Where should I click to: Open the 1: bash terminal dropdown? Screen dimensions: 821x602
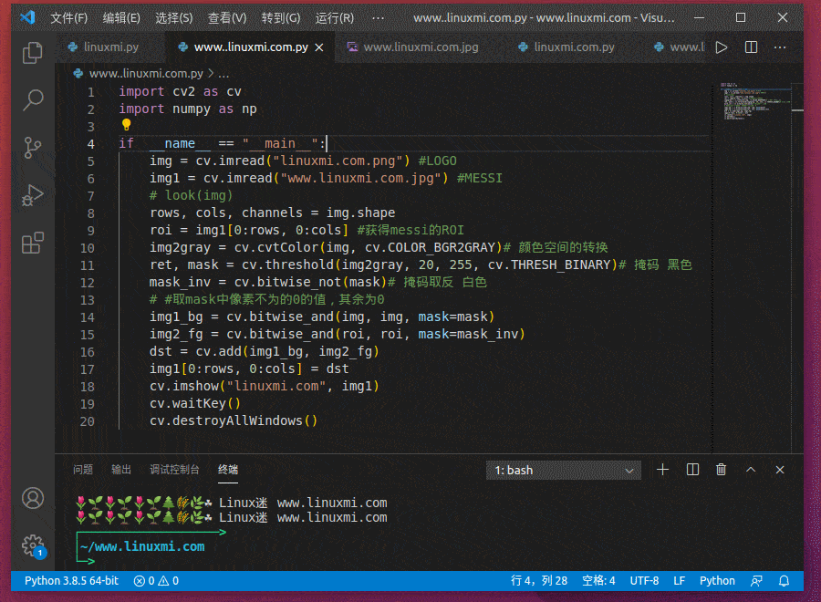(x=563, y=470)
